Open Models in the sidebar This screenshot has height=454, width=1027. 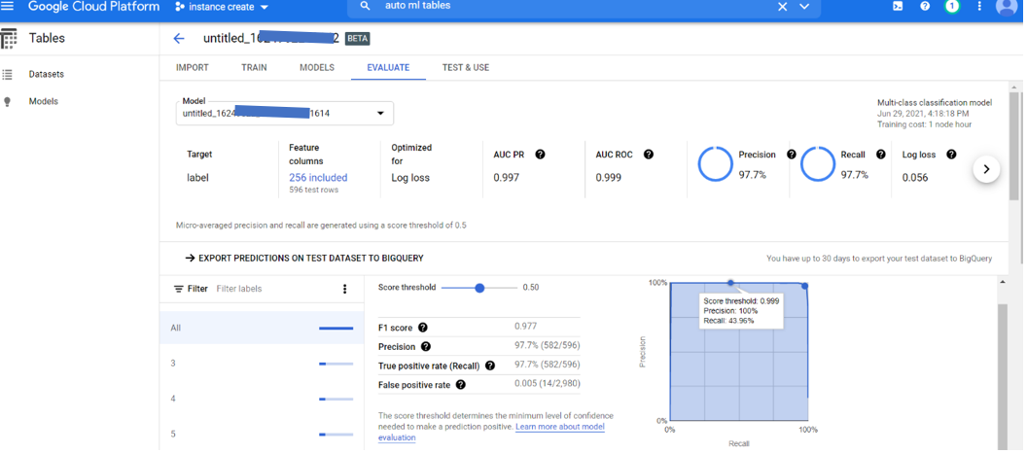point(43,101)
